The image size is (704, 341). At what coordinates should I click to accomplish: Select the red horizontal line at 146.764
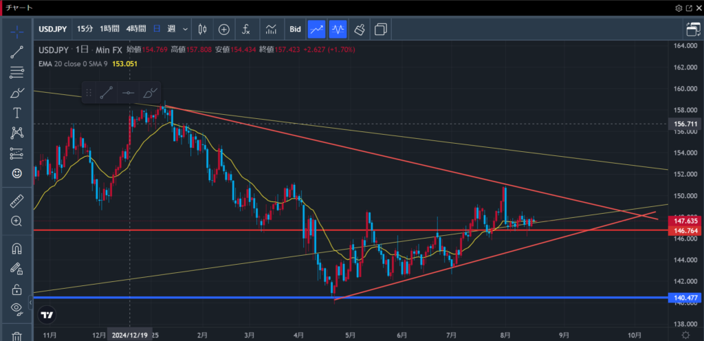[x=350, y=230]
